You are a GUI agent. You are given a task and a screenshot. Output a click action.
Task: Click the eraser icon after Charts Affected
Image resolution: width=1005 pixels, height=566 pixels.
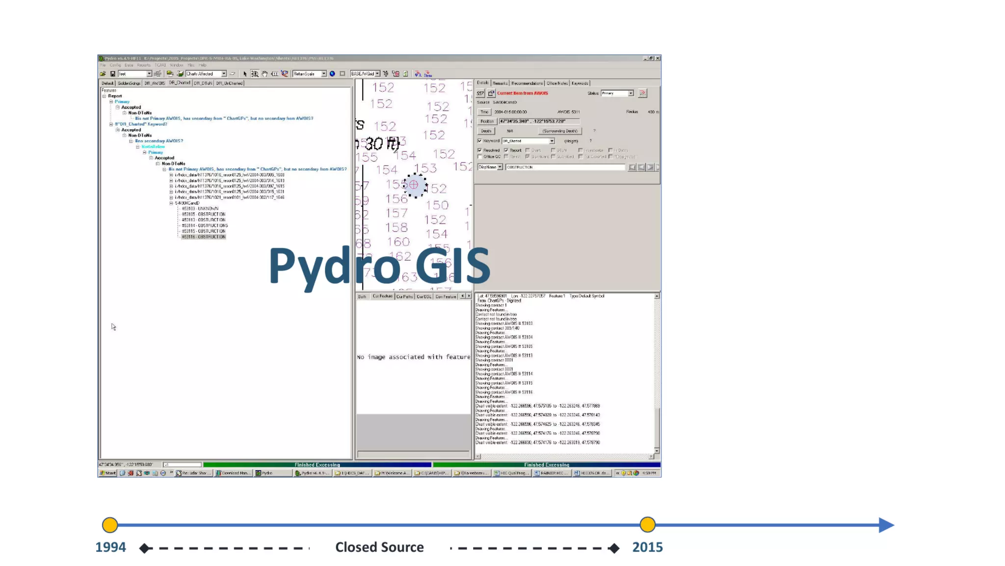tap(233, 74)
